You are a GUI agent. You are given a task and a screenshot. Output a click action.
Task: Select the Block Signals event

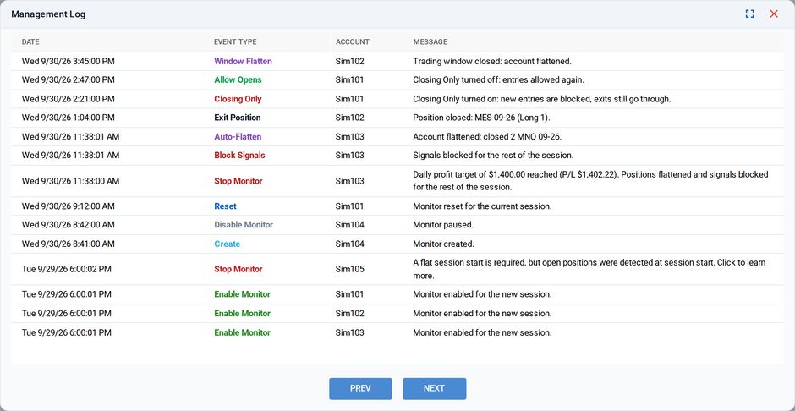[239, 156]
